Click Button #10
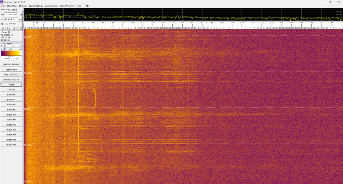The image size is (343, 184). point(11,115)
